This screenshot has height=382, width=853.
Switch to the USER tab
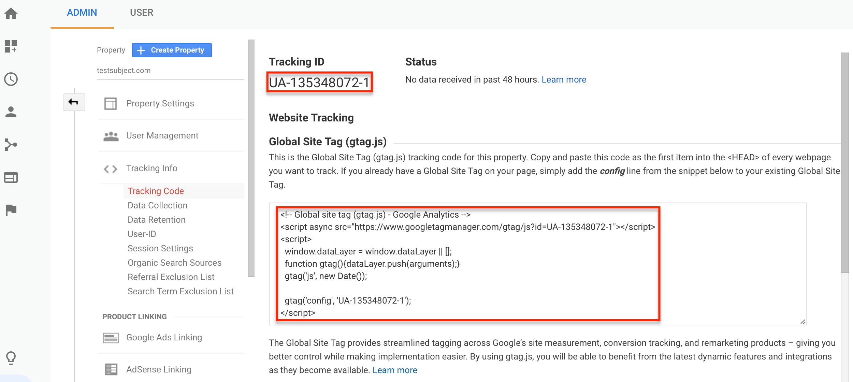[142, 13]
